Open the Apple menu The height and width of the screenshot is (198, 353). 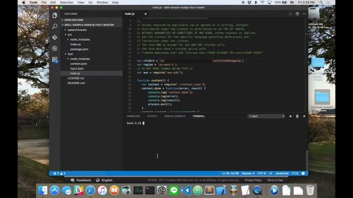pyautogui.click(x=24, y=2)
